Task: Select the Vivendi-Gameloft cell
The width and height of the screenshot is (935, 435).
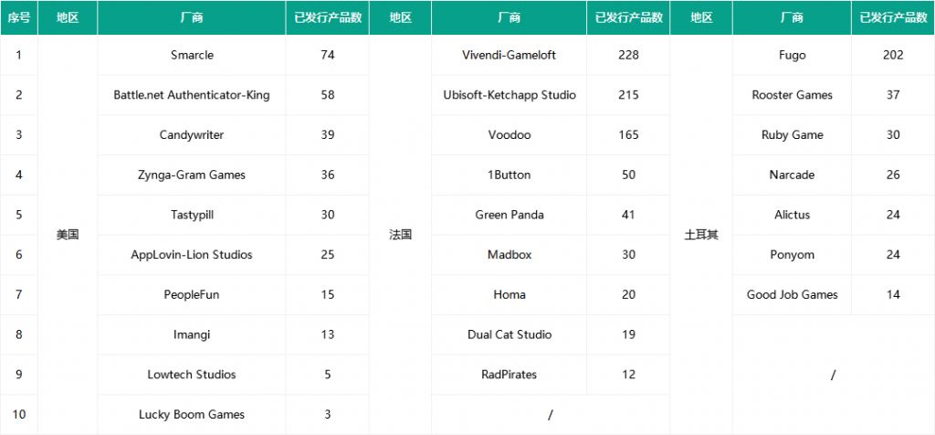Action: click(510, 55)
